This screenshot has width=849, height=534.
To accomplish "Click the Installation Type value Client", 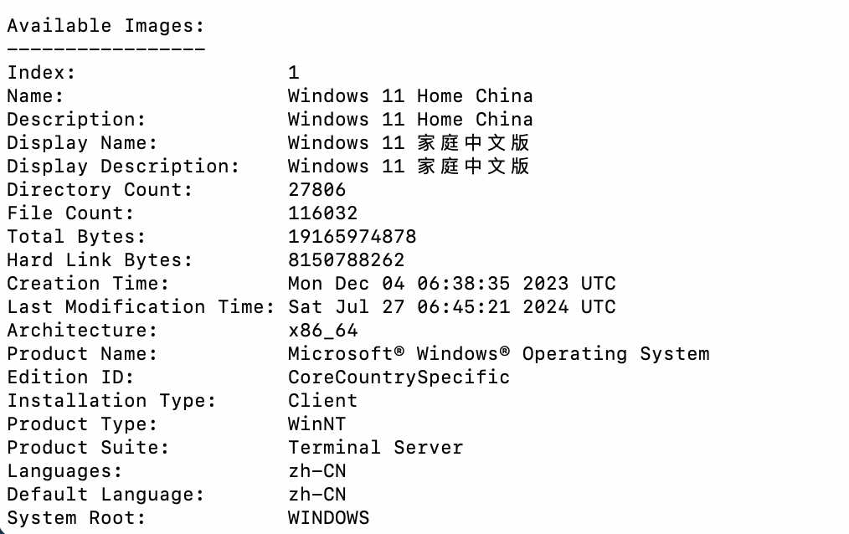I will coord(322,400).
